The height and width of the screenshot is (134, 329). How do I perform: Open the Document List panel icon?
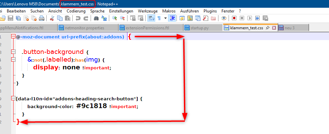(x=198, y=19)
